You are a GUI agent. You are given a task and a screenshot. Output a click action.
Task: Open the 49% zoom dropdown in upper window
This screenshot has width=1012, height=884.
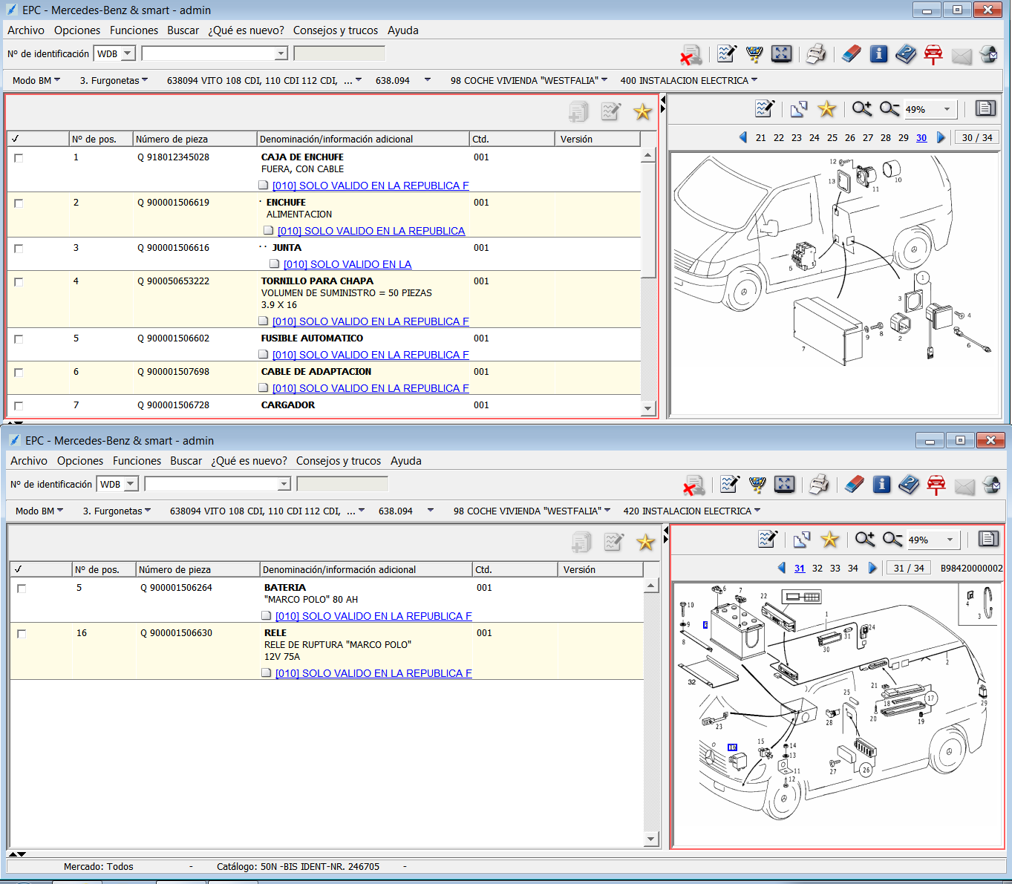[947, 109]
